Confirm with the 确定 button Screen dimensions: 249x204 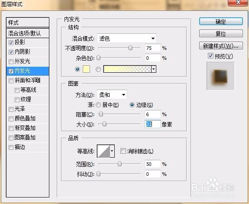(221, 22)
